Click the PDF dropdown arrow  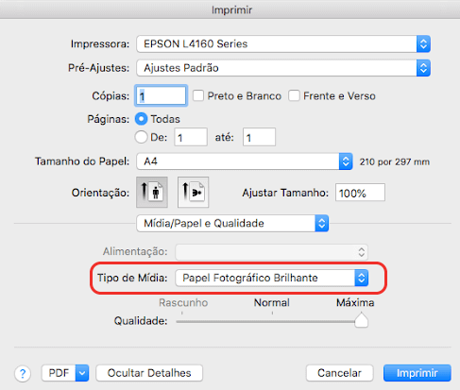[82, 373]
